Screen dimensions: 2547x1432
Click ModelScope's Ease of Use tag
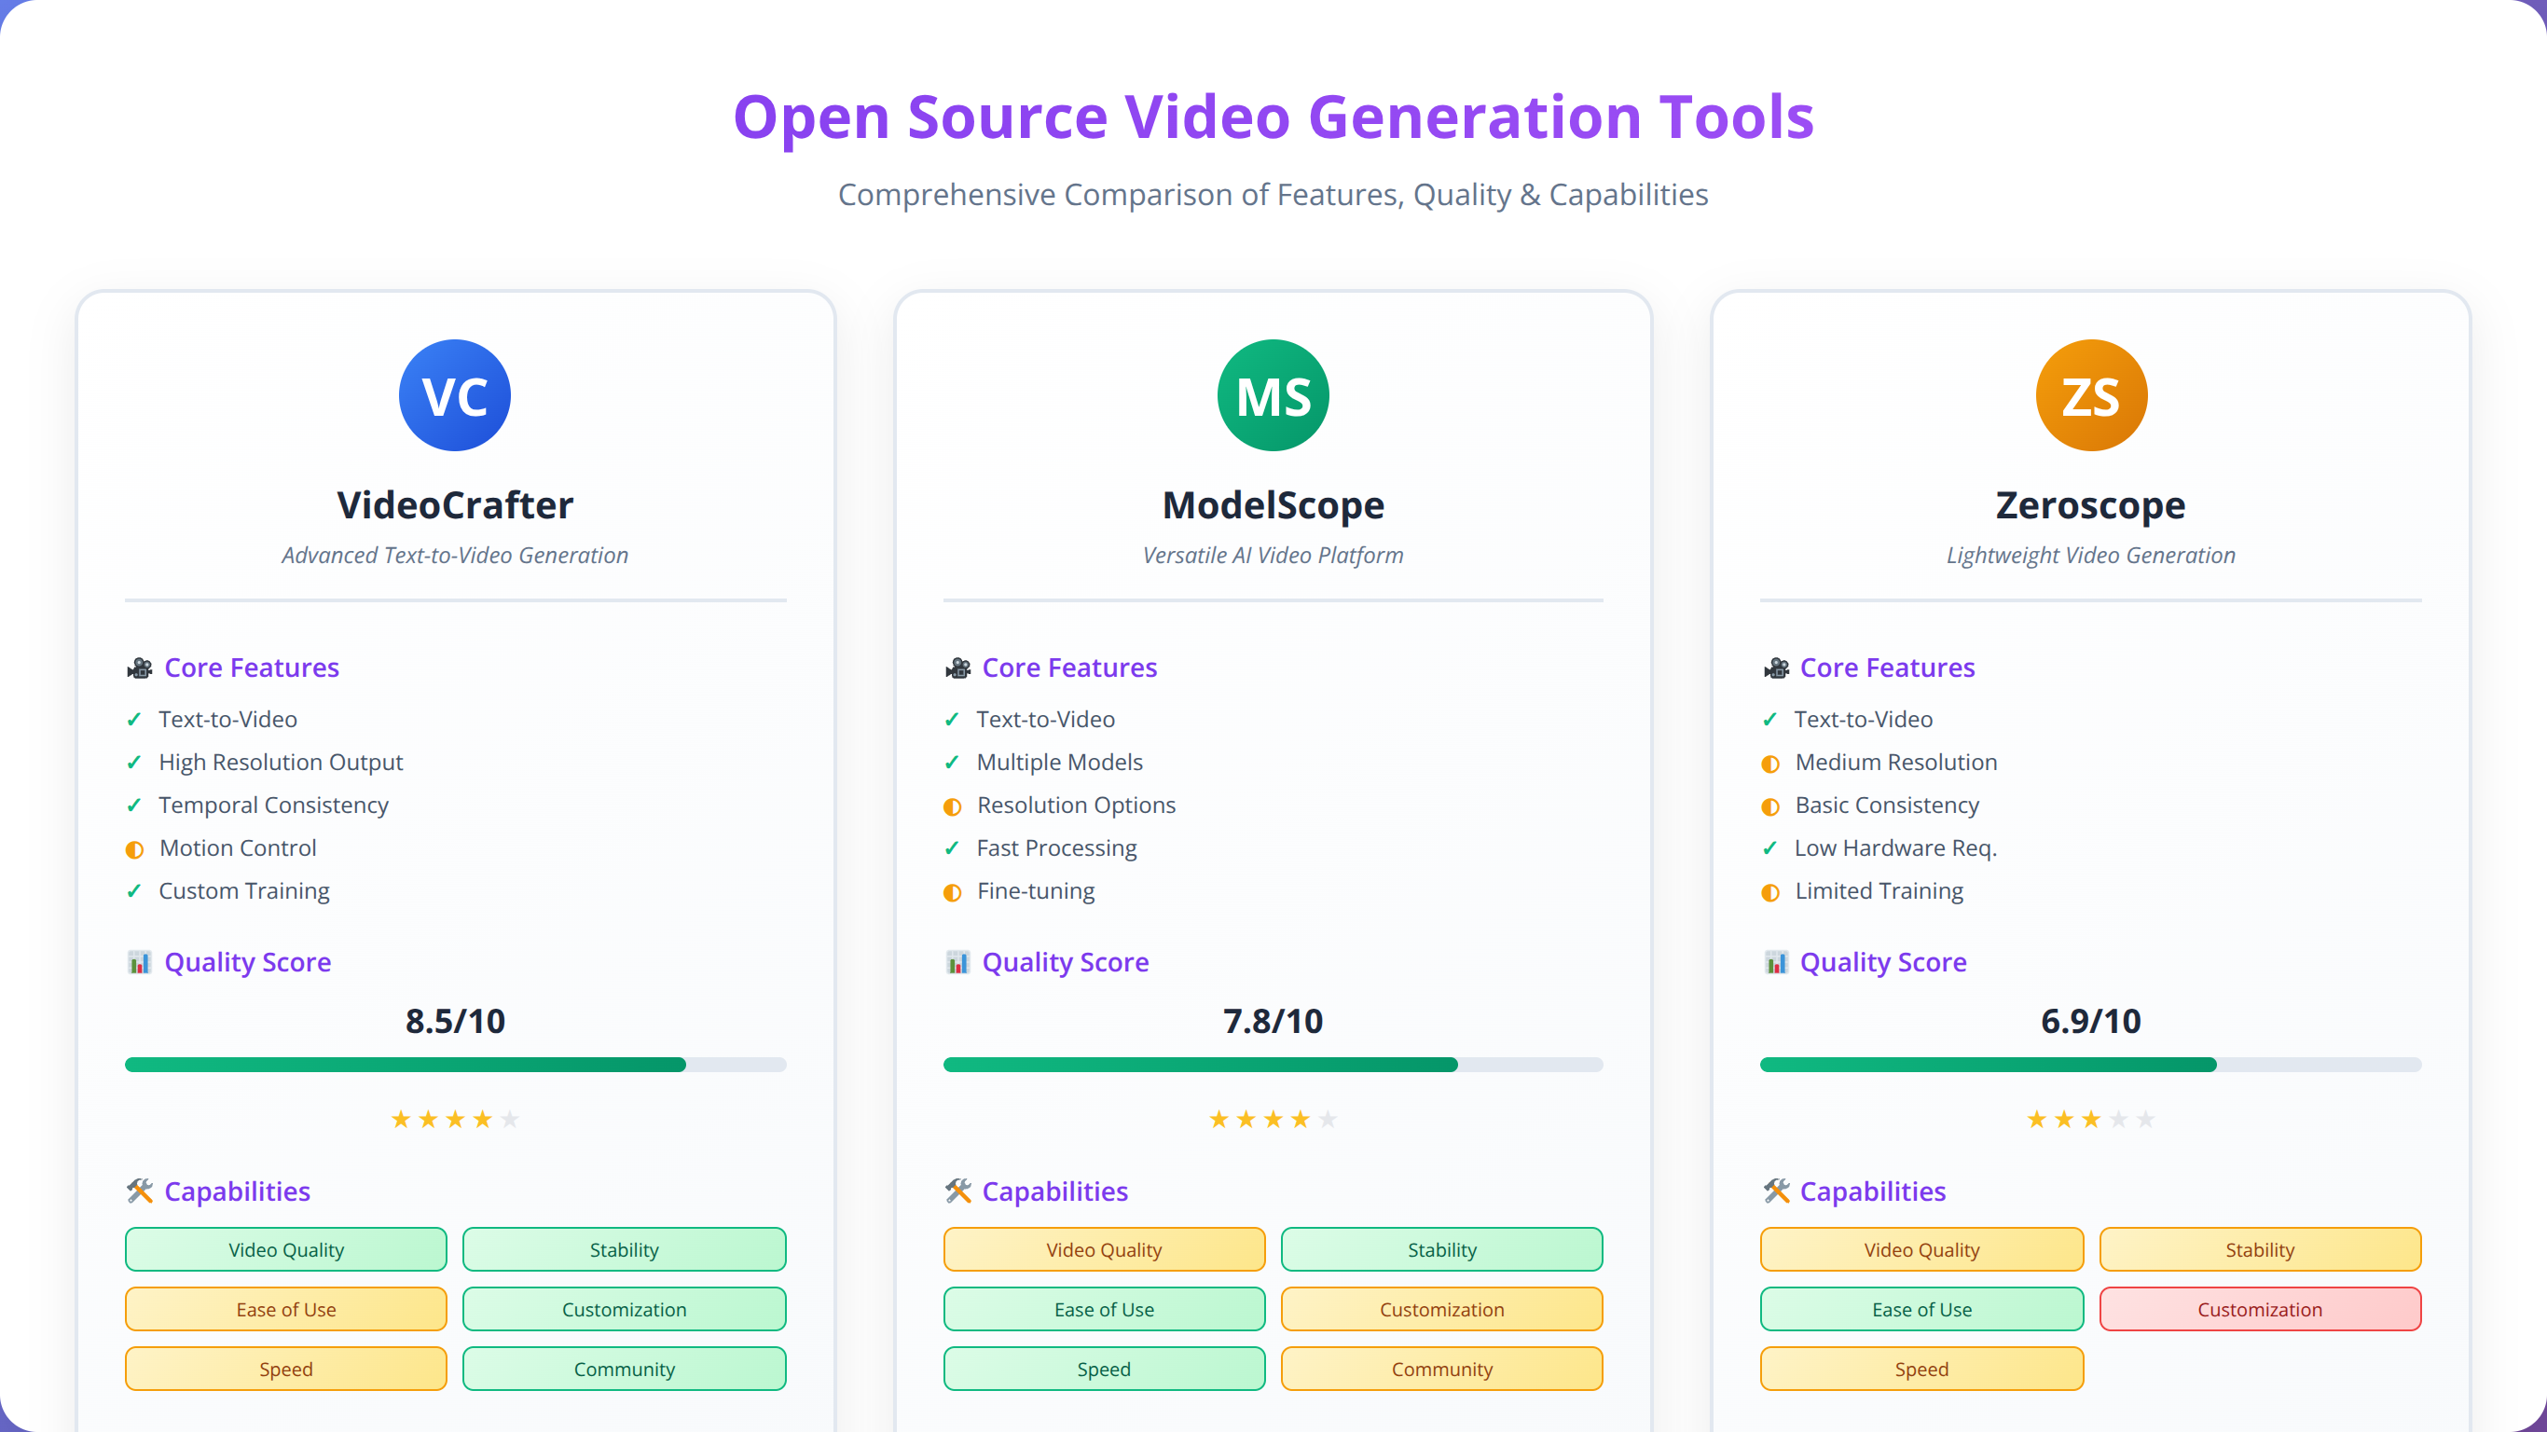(x=1104, y=1309)
